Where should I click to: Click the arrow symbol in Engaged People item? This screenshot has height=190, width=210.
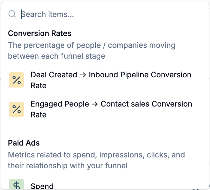(x=95, y=104)
